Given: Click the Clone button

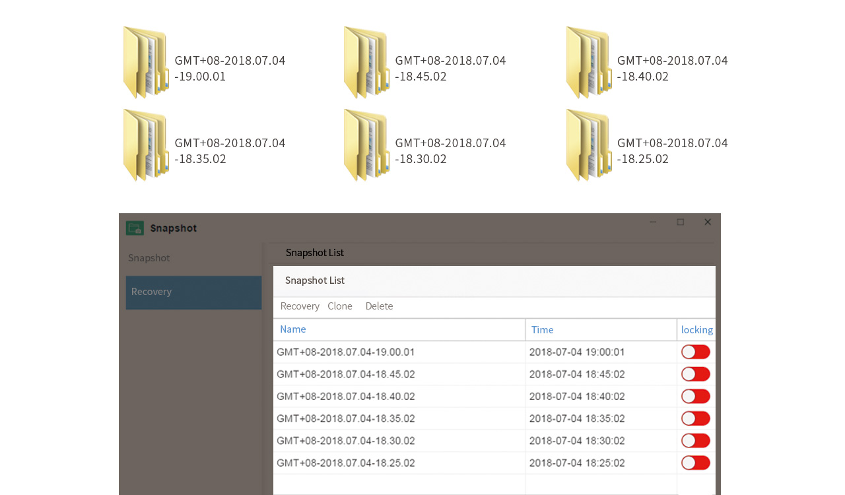Looking at the screenshot, I should [x=339, y=306].
